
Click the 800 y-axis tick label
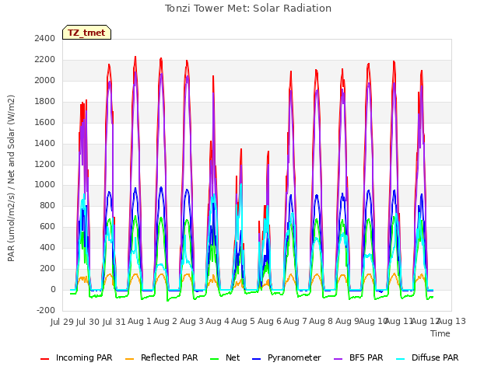click(x=47, y=205)
